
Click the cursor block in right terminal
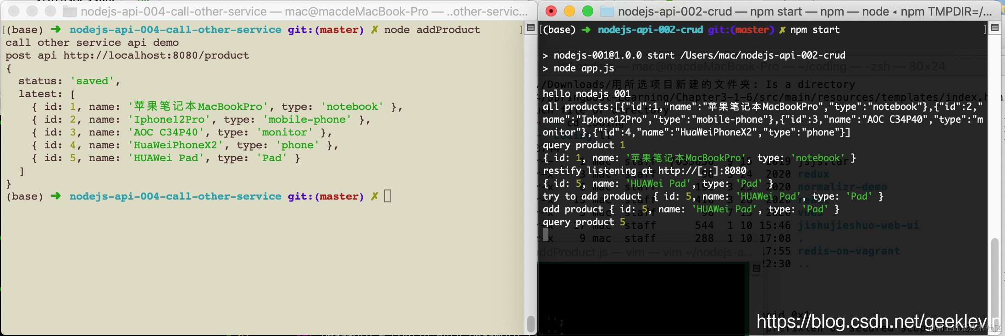pos(546,234)
